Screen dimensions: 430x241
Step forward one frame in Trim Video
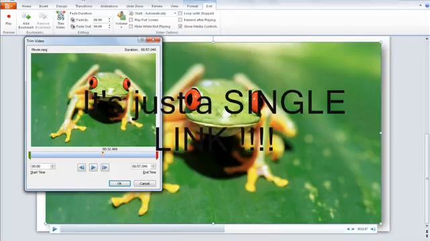pos(105,167)
